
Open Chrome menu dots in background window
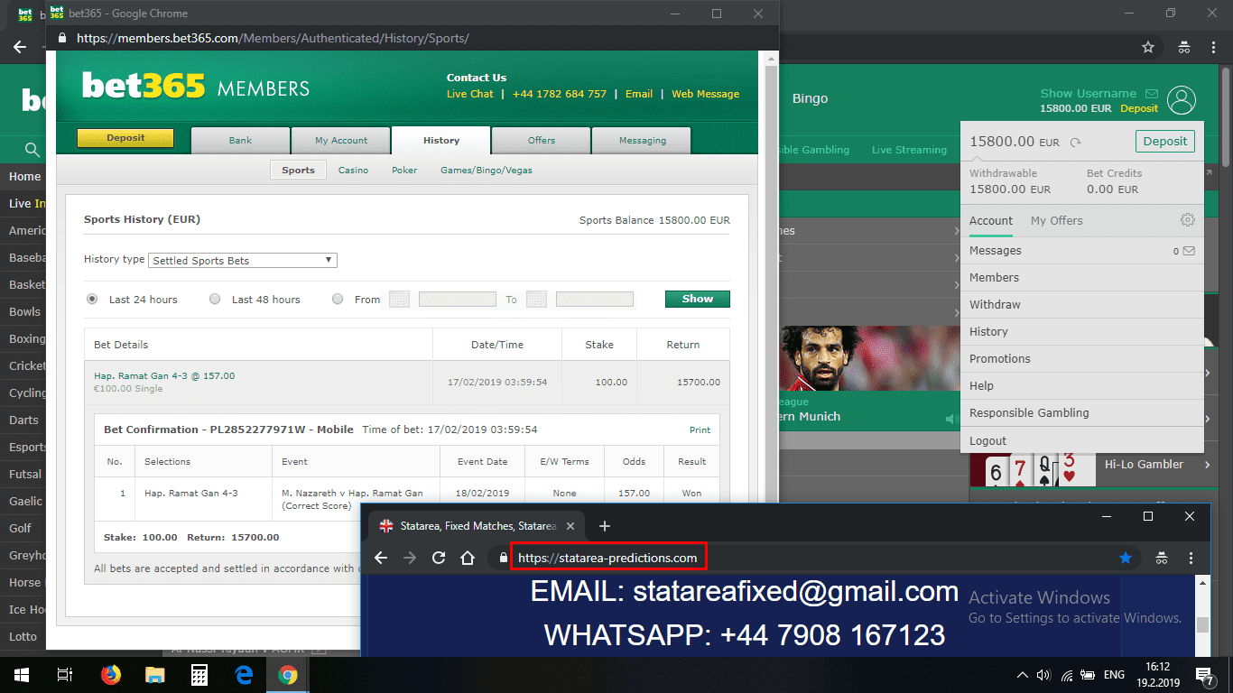pos(1214,47)
